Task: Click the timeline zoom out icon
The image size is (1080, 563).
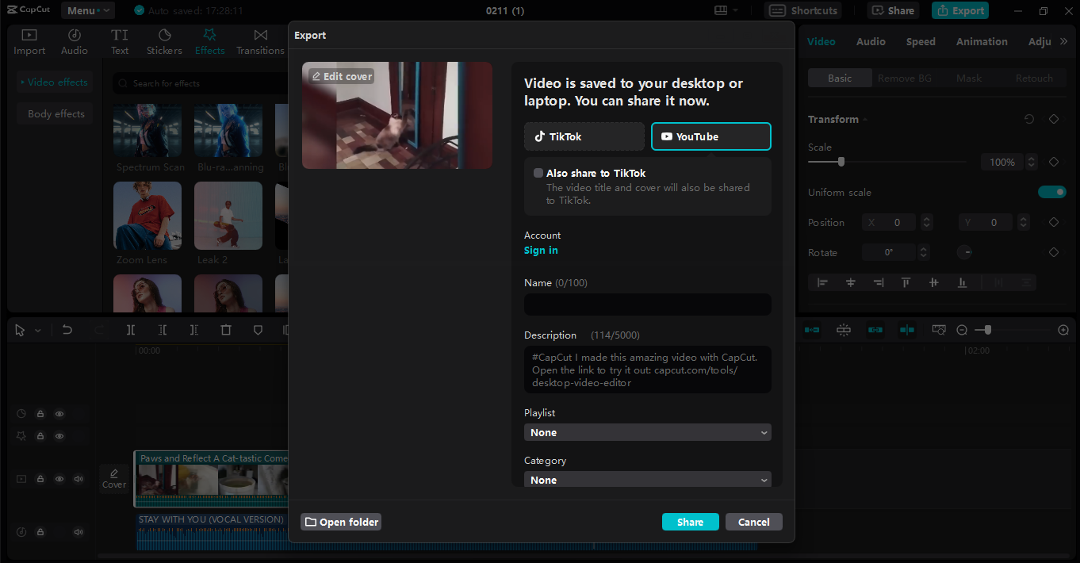Action: point(962,330)
